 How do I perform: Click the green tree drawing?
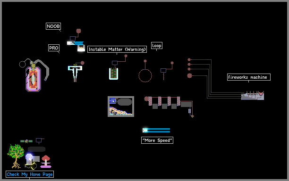(16, 156)
